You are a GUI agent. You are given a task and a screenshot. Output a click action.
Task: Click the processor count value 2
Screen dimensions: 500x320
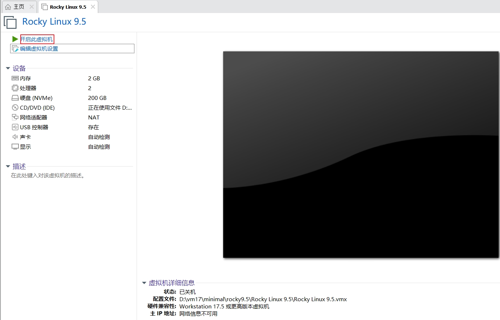(89, 88)
